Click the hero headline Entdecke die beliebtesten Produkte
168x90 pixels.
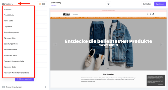[x=108, y=41]
